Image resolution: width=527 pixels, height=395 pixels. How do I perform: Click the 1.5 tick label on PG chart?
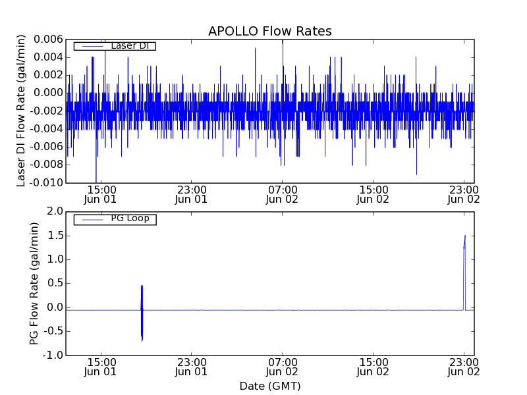point(55,236)
